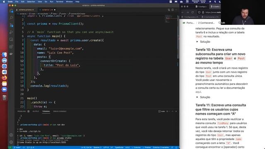Click 'UTF-8' encoding in status bar
The width and height of the screenshot is (265, 149).
click(106, 147)
